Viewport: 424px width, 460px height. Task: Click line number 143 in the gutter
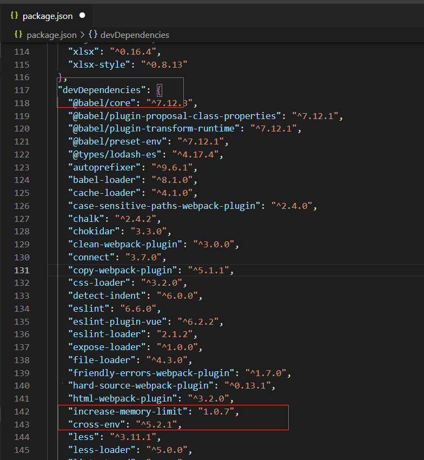(22, 425)
